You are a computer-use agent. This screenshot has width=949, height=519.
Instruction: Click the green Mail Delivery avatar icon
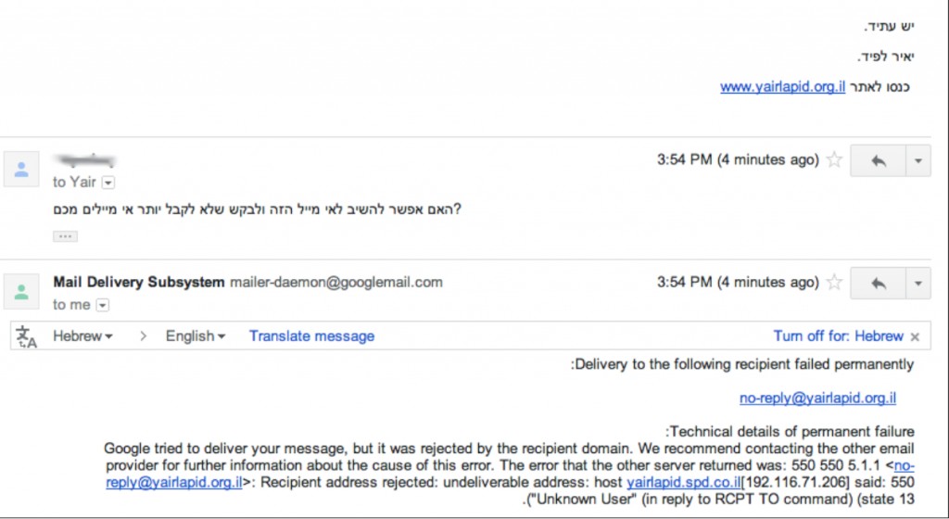point(21,292)
